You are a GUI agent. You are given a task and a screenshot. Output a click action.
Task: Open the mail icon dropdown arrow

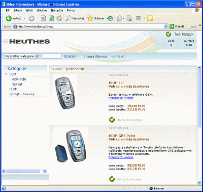124,18
